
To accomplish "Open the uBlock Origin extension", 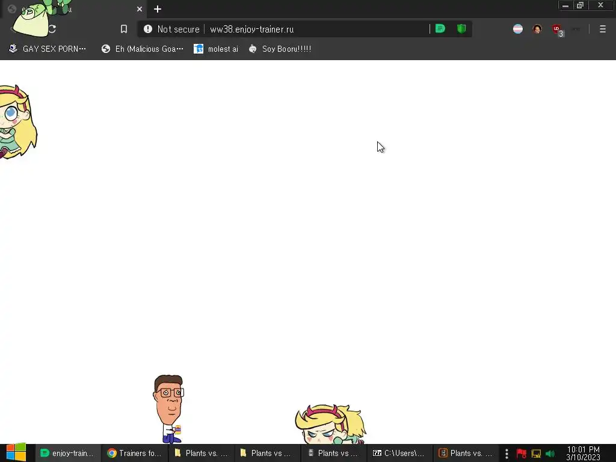I will tap(558, 30).
